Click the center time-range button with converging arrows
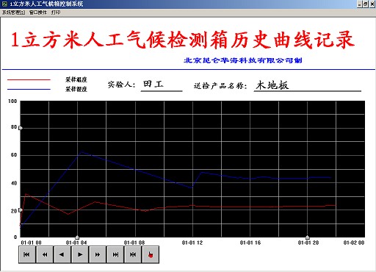This screenshot has width=376, height=272. (x=133, y=255)
